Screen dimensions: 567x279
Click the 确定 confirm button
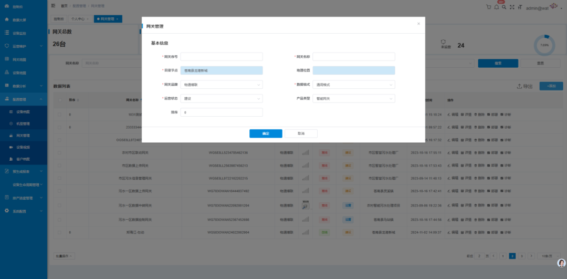[x=266, y=133]
